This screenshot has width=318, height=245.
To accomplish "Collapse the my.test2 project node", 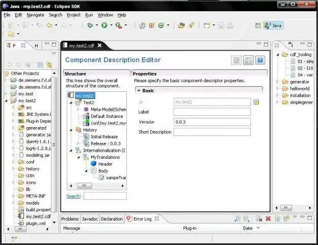I will 6,101.
